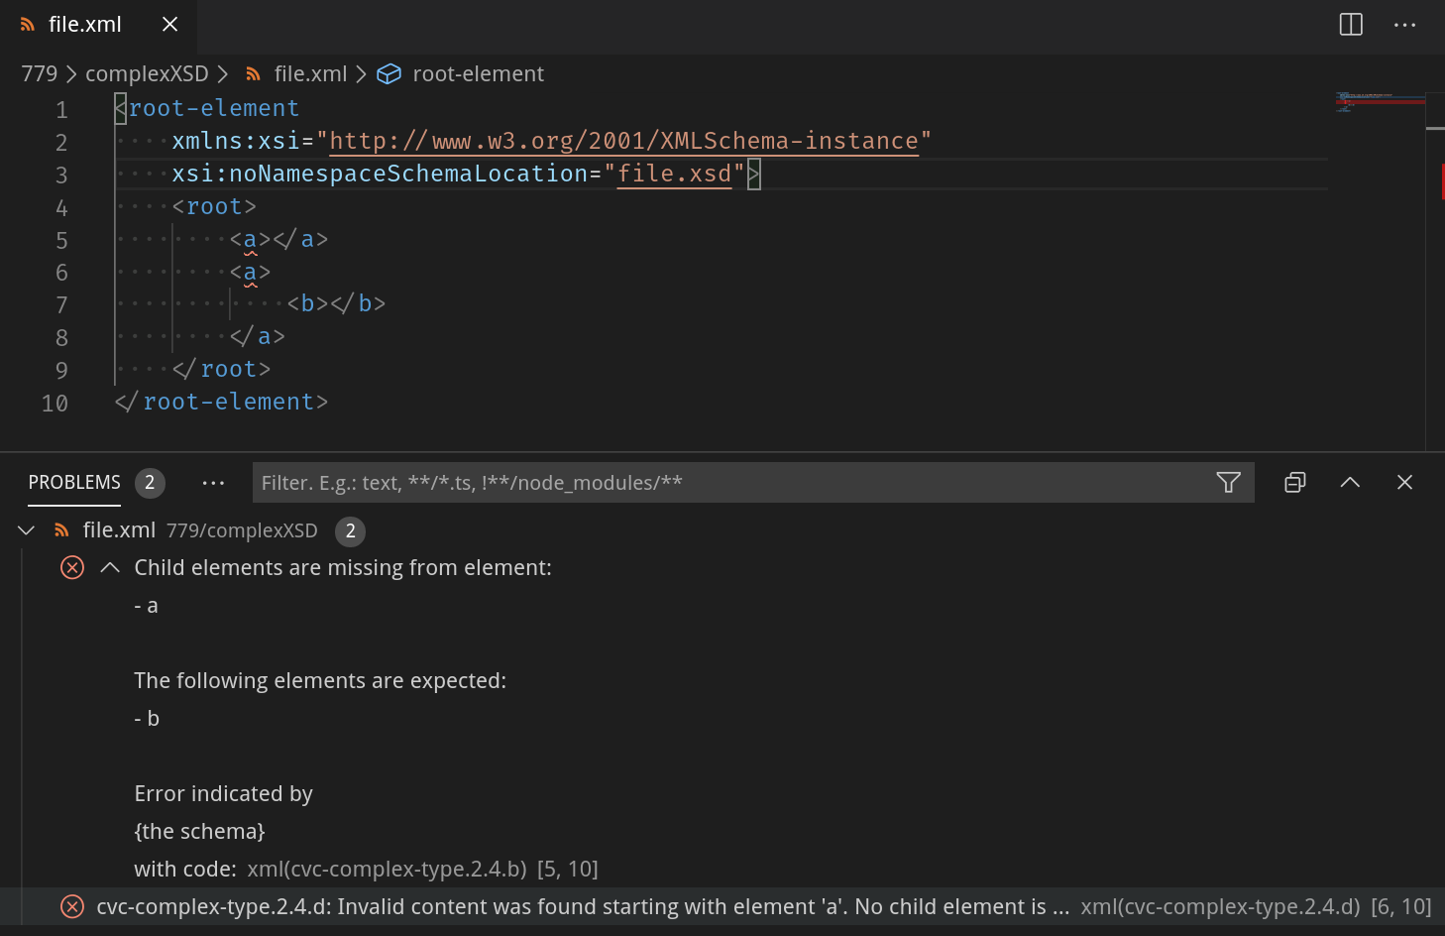Select the root-element symbol icon in breadcrumb

click(x=389, y=73)
